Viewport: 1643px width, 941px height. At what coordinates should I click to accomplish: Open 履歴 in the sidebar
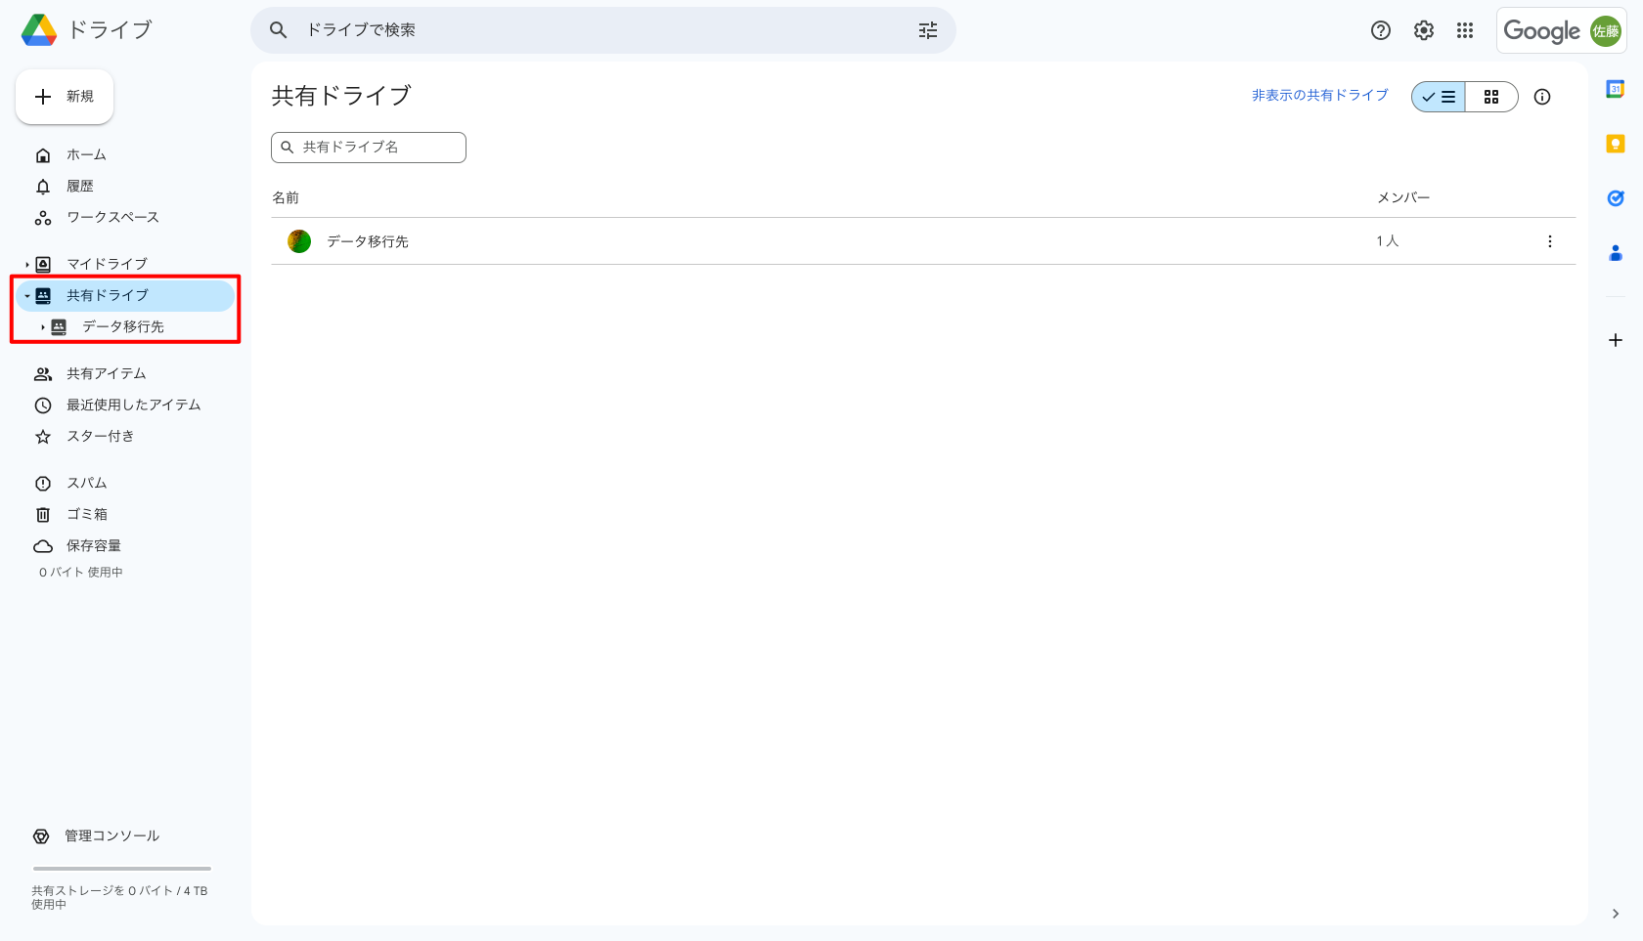(125, 187)
